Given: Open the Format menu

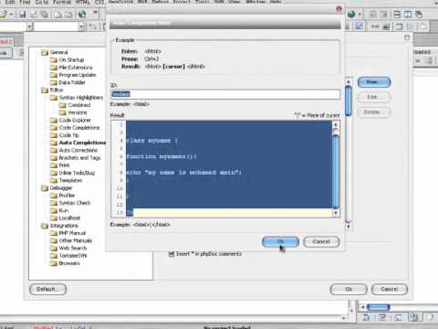Looking at the screenshot, I should (x=62, y=2).
